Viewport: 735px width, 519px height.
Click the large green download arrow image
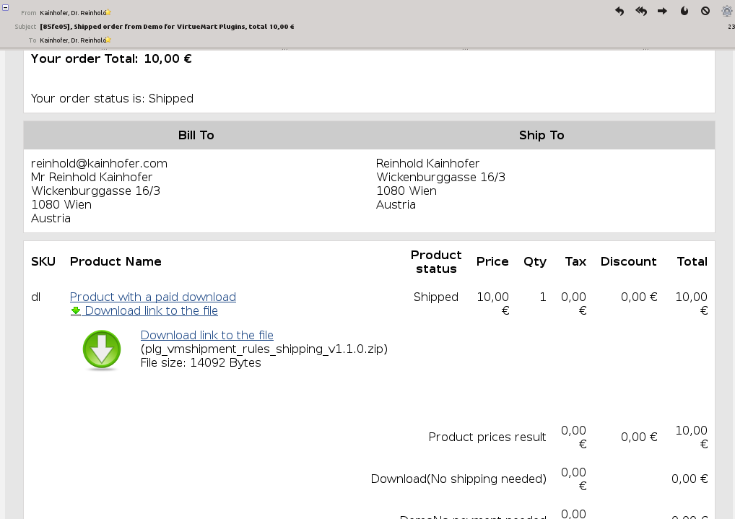pos(102,350)
